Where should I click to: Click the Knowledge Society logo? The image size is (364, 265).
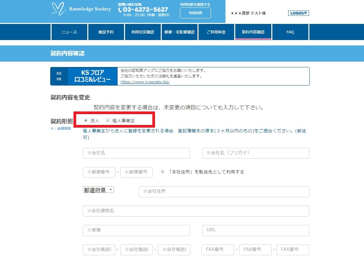point(81,9)
